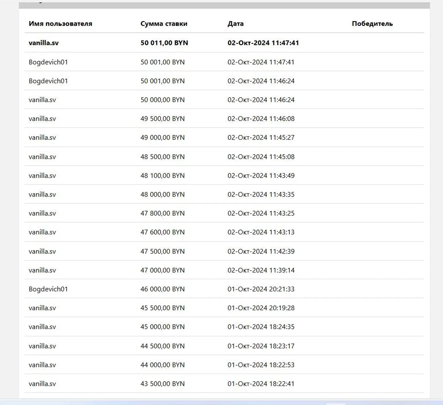Click the 48 100,00 BYN bid amount
Screen dimensions: 443x405
(x=163, y=176)
